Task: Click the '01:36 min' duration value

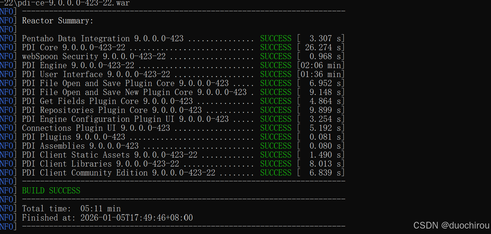Action: 321,74
